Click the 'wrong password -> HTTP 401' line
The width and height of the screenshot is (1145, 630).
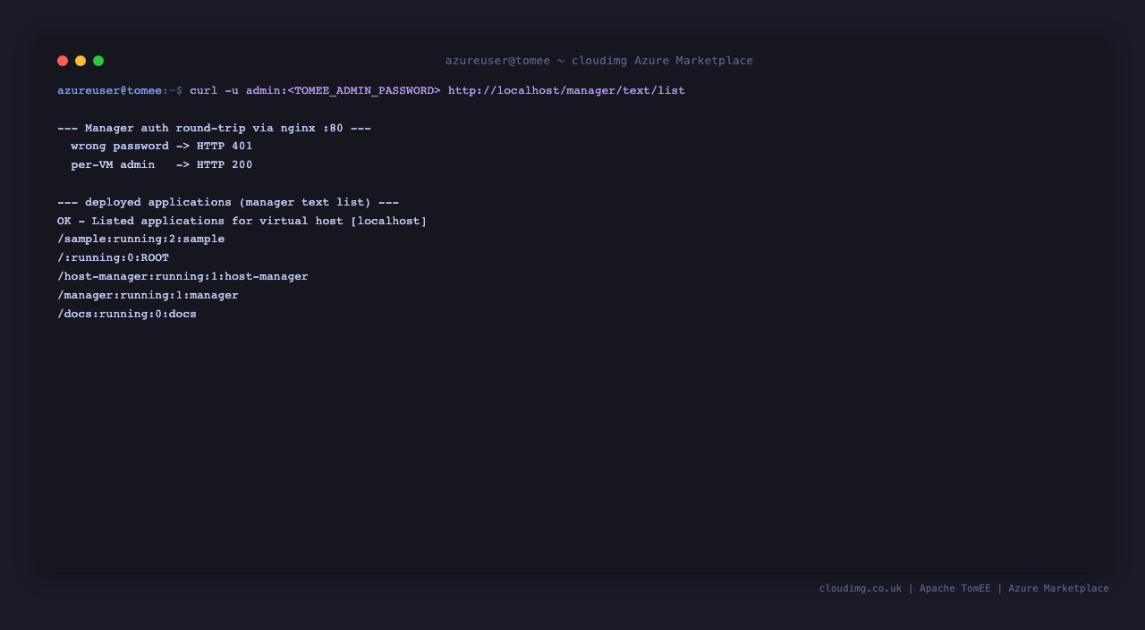tap(162, 147)
